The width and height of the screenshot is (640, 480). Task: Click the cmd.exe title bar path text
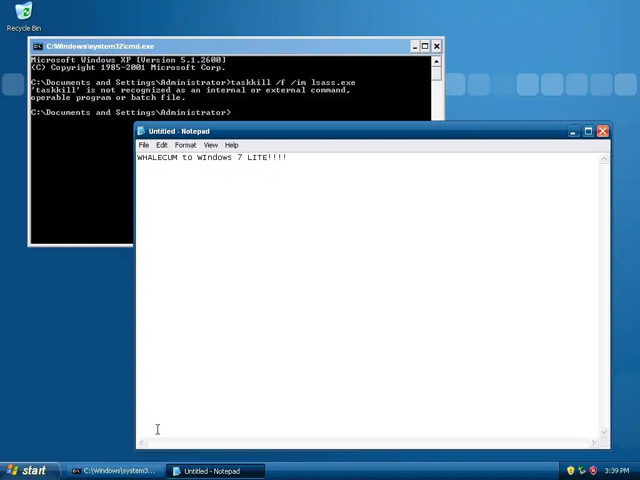point(100,46)
